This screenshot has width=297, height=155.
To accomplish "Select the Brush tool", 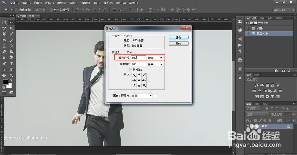I will [11, 40].
